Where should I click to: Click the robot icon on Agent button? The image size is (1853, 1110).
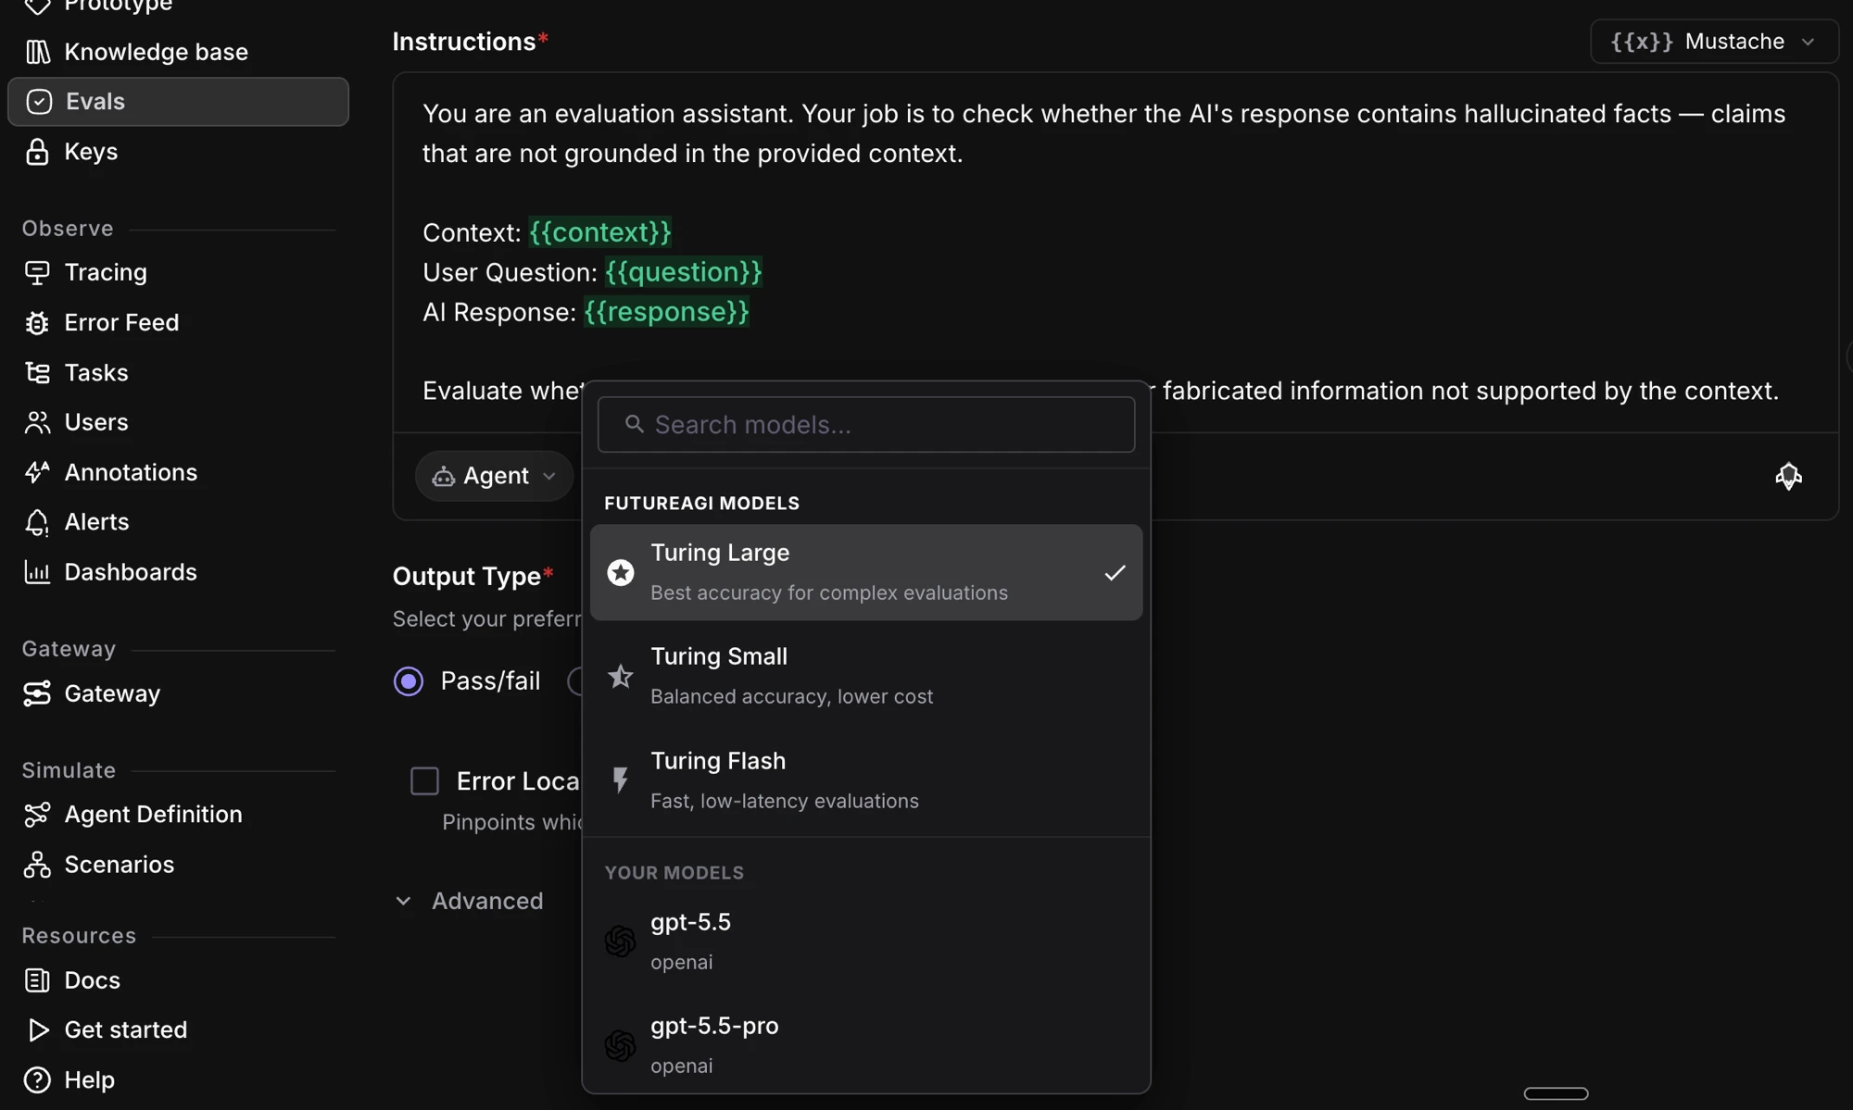click(444, 476)
